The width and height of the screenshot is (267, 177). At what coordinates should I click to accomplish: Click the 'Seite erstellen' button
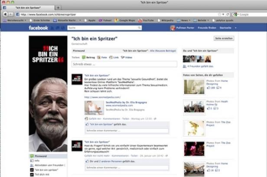coord(224,38)
